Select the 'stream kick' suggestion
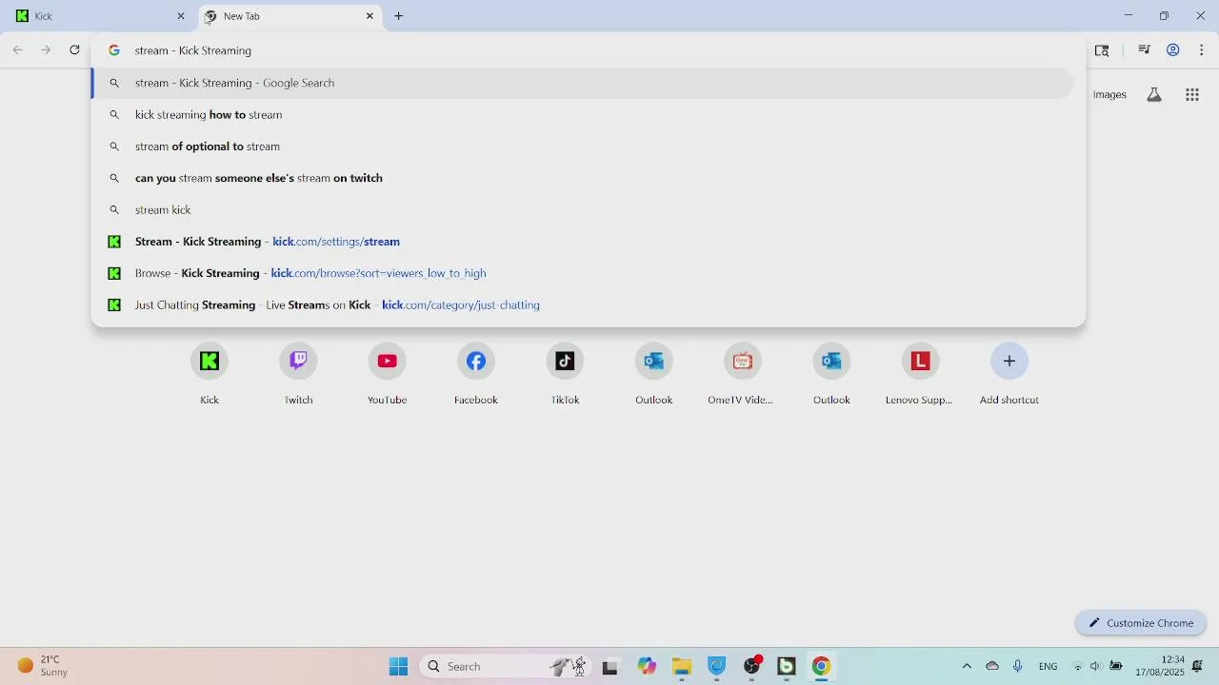The height and width of the screenshot is (685, 1219). pos(582,210)
